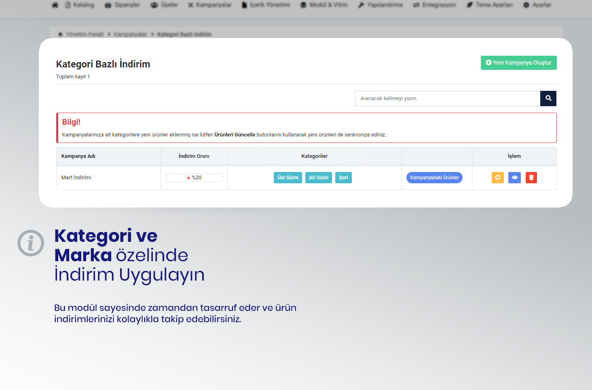Screen dimensions: 592x390
Task: Type in the Aranacak kelimeyi search field
Action: 447,99
